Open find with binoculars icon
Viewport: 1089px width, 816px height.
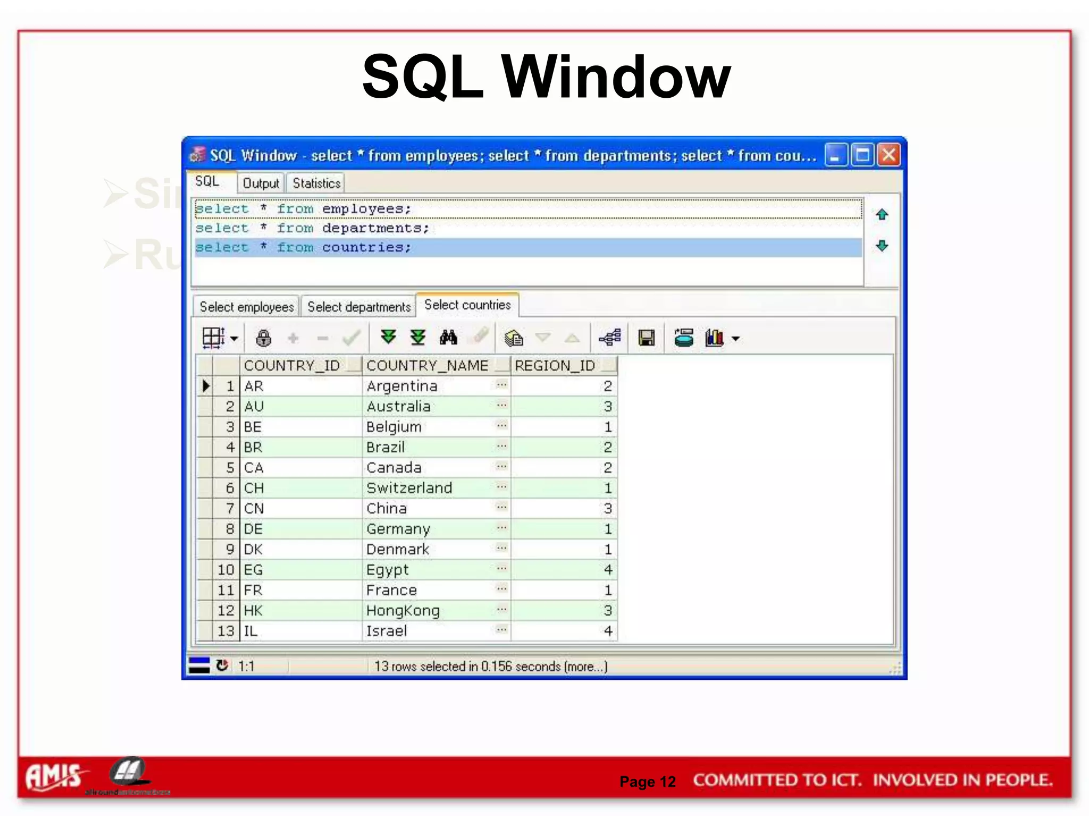click(448, 337)
